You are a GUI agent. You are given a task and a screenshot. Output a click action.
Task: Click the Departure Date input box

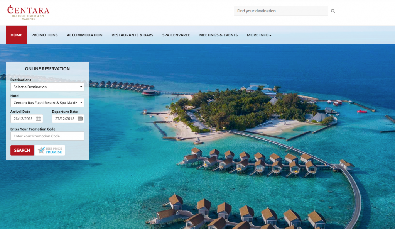pyautogui.click(x=68, y=119)
